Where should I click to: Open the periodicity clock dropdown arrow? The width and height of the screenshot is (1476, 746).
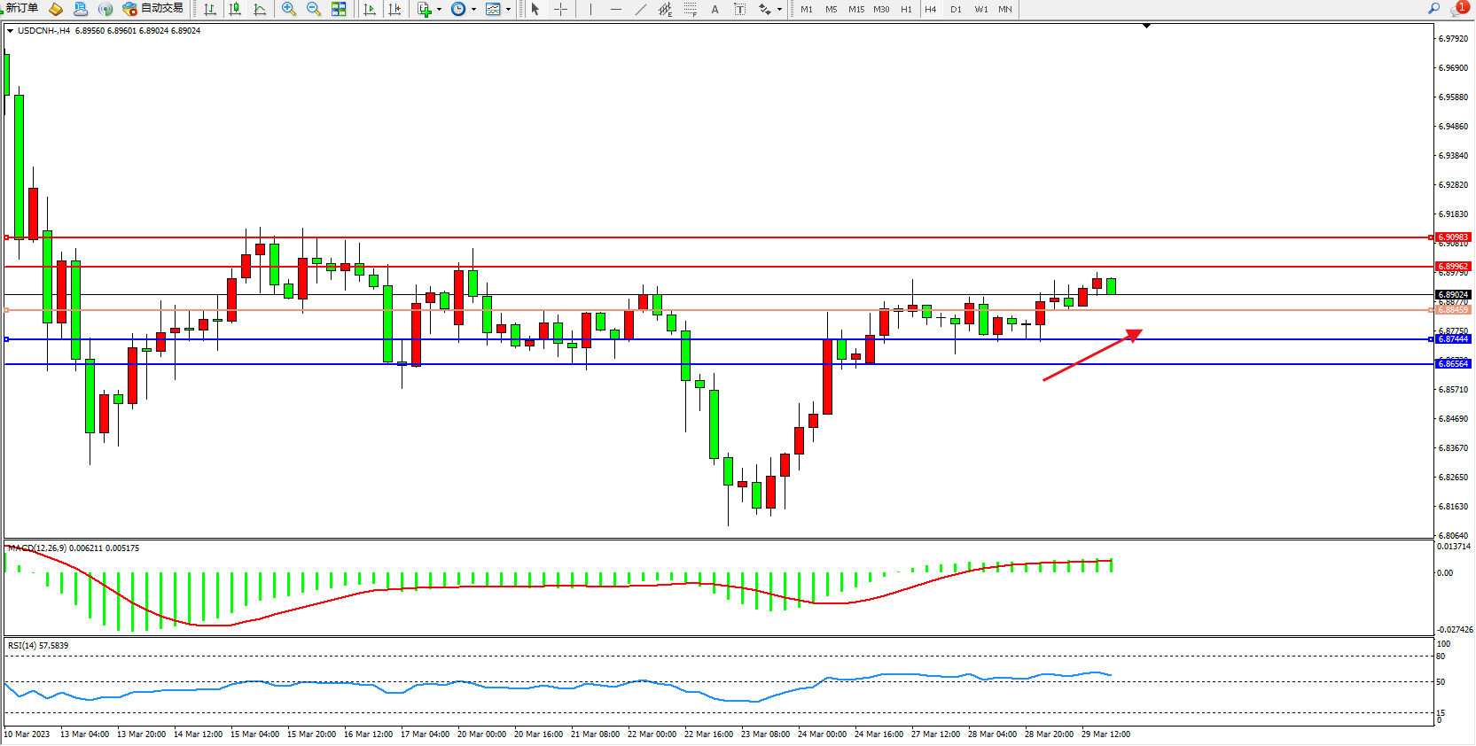[473, 10]
